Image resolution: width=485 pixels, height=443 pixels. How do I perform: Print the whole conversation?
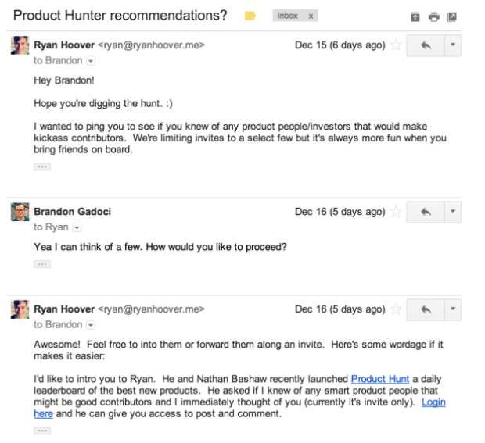433,16
